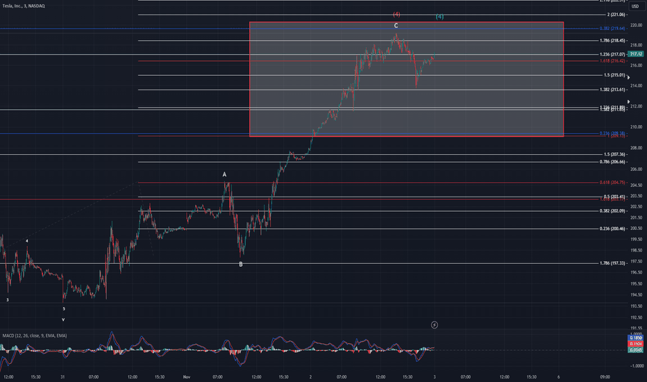Click the current price tag 217.12

click(636, 54)
